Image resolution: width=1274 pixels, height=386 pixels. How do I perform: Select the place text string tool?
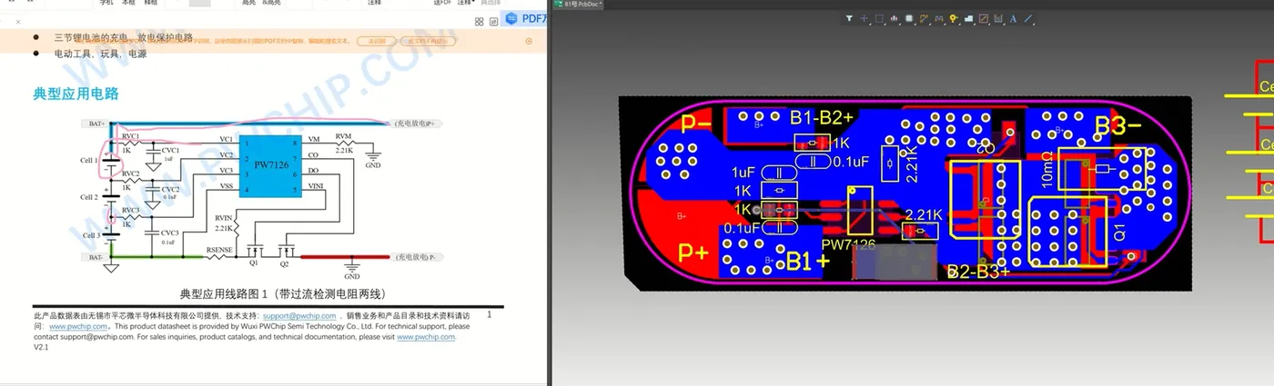[x=1013, y=18]
